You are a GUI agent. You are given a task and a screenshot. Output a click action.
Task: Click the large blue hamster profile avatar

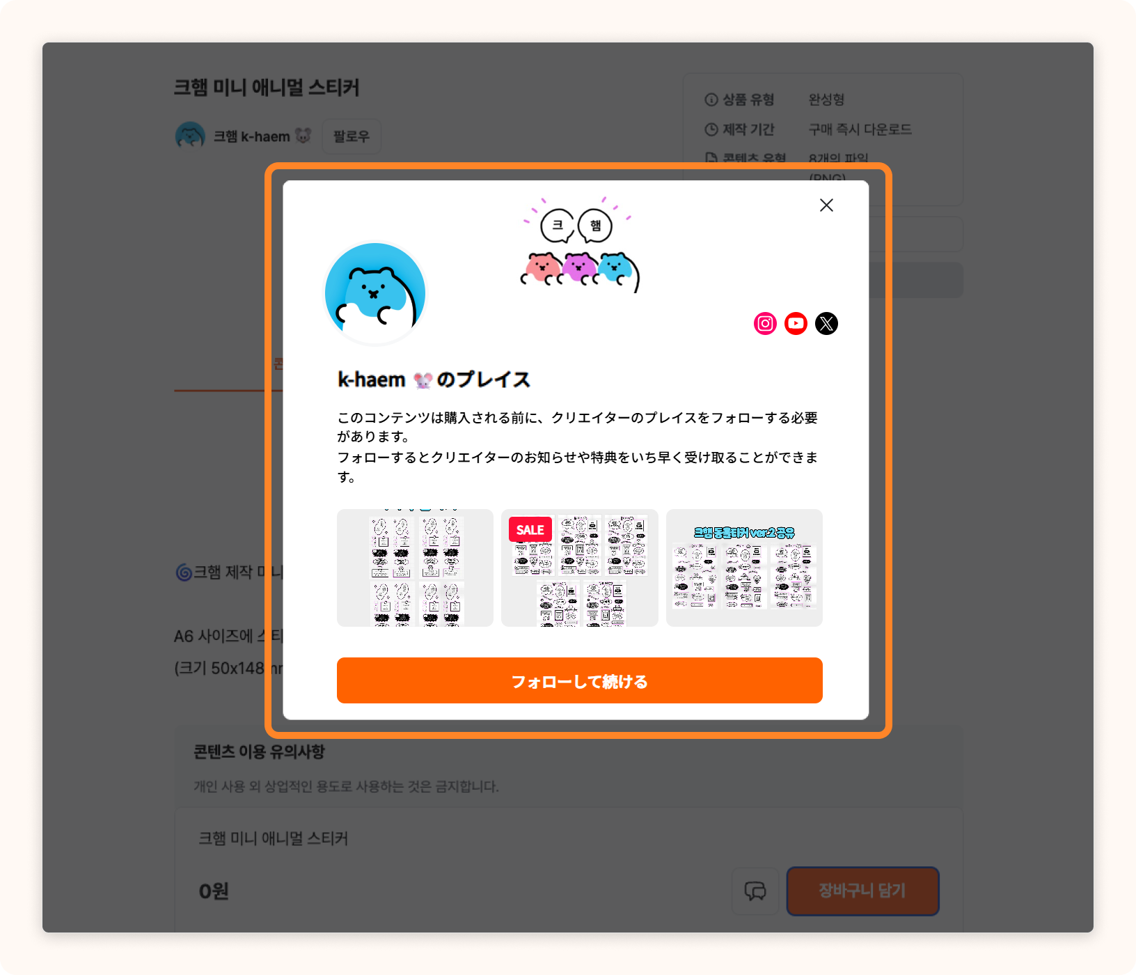pyautogui.click(x=375, y=293)
